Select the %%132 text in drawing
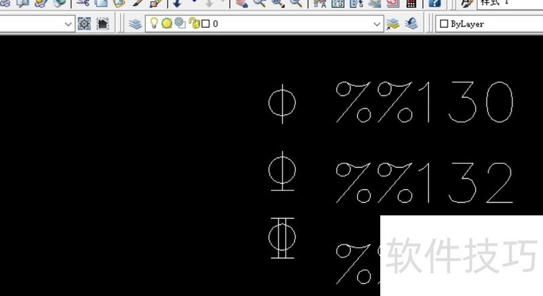543x296 pixels. tap(424, 182)
